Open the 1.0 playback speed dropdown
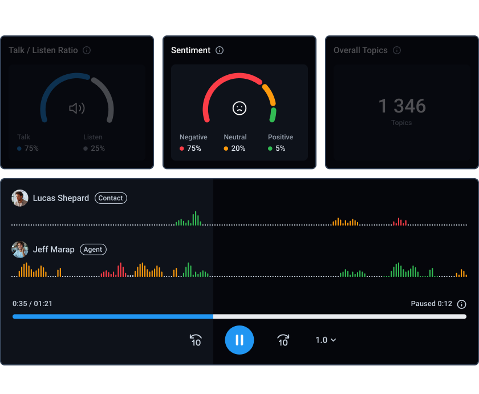This screenshot has height=394, width=479. (x=326, y=340)
